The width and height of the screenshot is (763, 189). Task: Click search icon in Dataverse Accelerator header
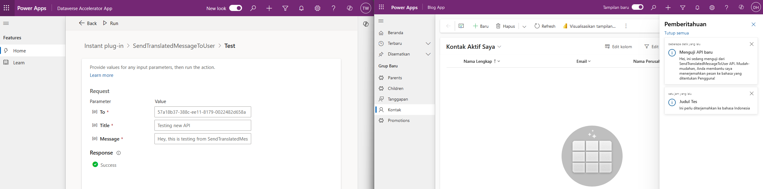[x=253, y=8]
